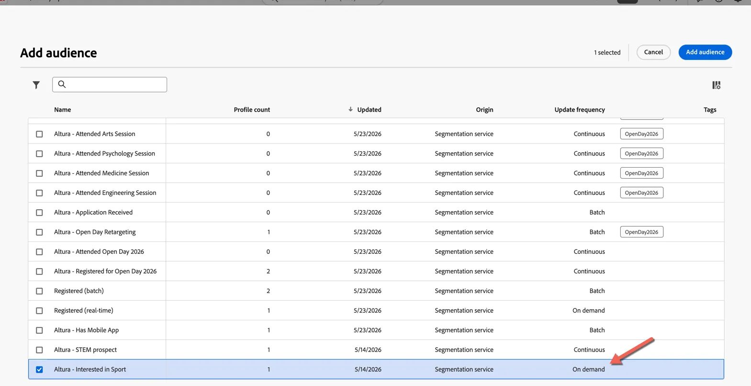Click OpenDay2026 tag on Attended Medicine Session row

[641, 173]
